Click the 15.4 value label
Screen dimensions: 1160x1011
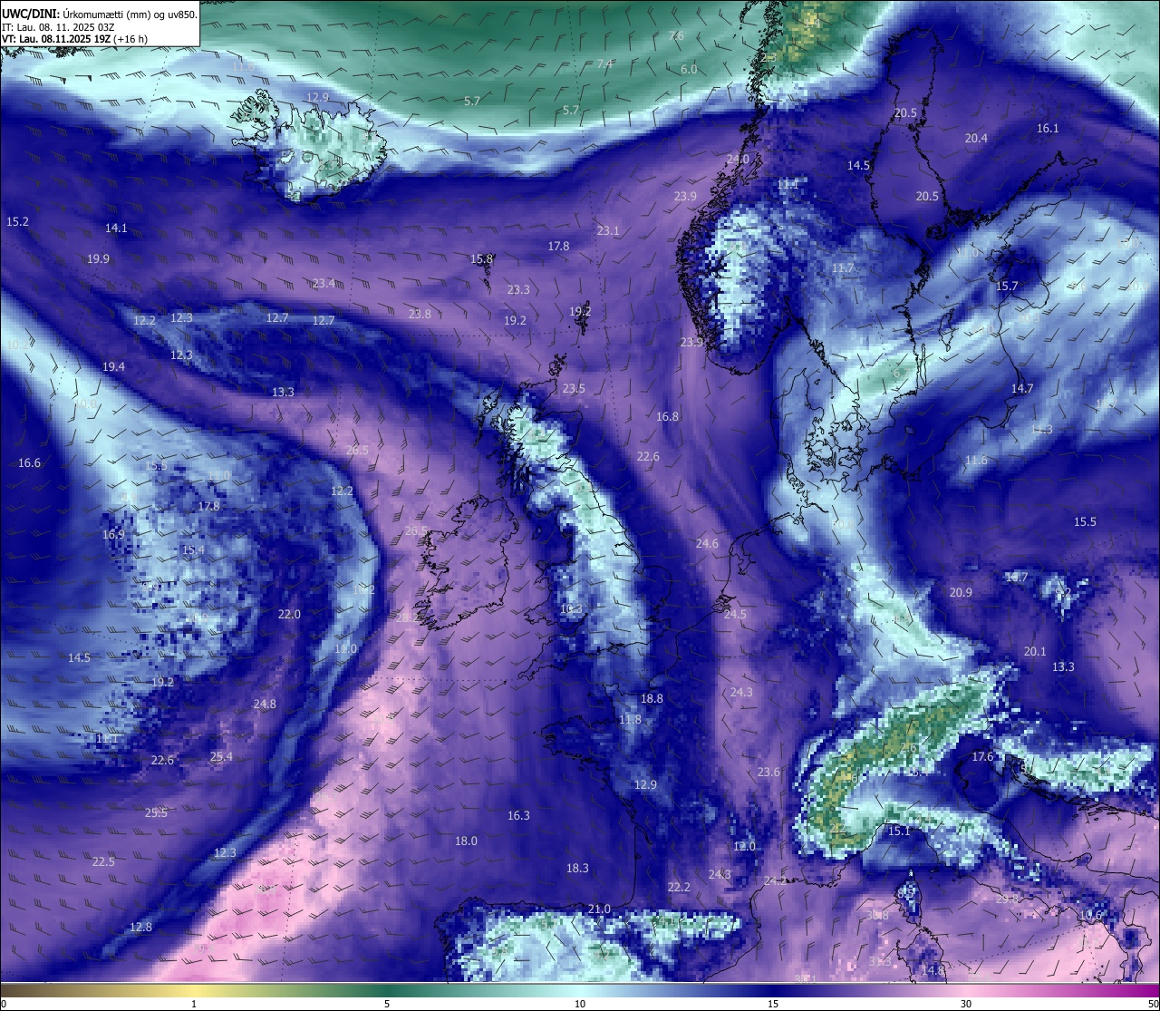point(193,550)
